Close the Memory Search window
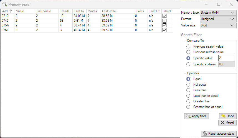This screenshot has width=238, height=138. click(231, 4)
